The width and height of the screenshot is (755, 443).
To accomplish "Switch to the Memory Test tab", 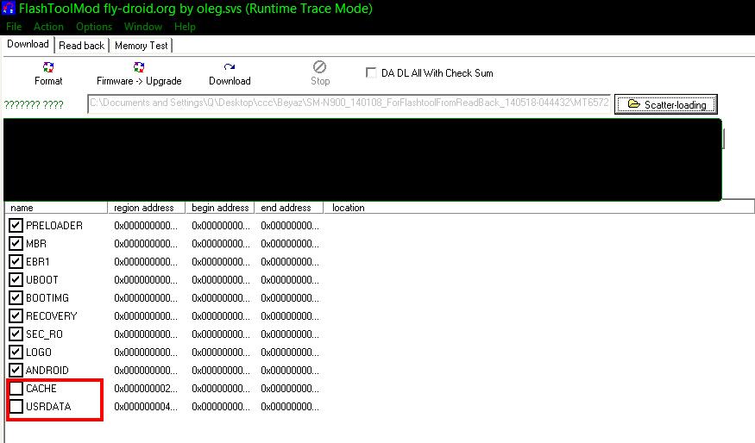I will pos(142,46).
